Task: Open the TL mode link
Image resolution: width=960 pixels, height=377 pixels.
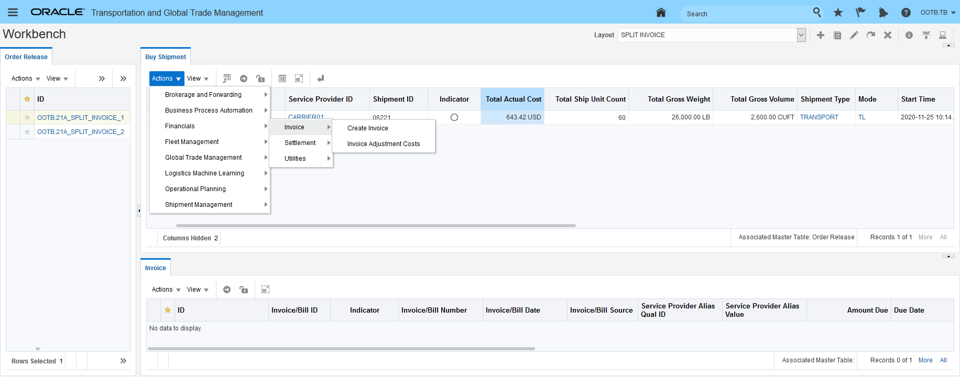Action: pyautogui.click(x=862, y=117)
